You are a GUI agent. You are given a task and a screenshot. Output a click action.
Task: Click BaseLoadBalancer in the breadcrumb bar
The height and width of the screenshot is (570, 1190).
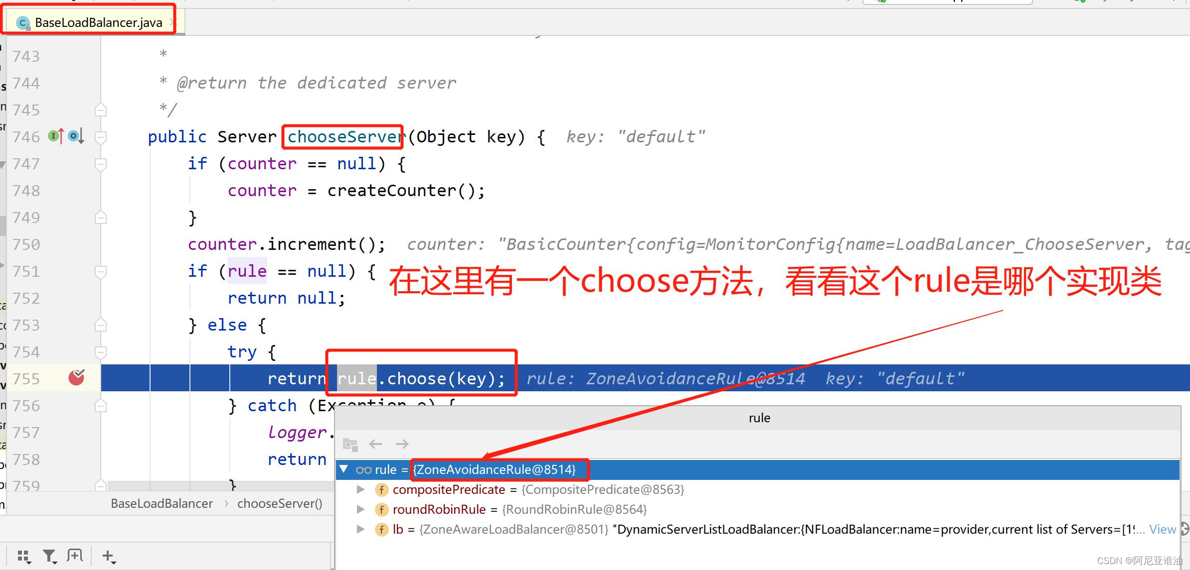coord(162,503)
